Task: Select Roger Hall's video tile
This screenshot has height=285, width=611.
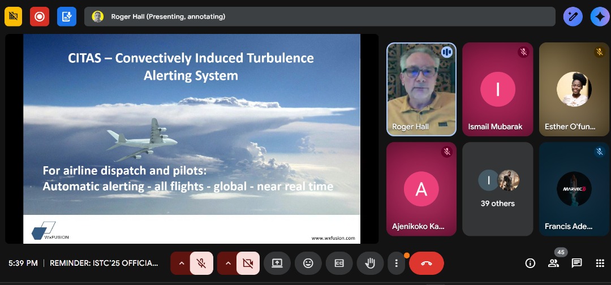Action: [421, 89]
